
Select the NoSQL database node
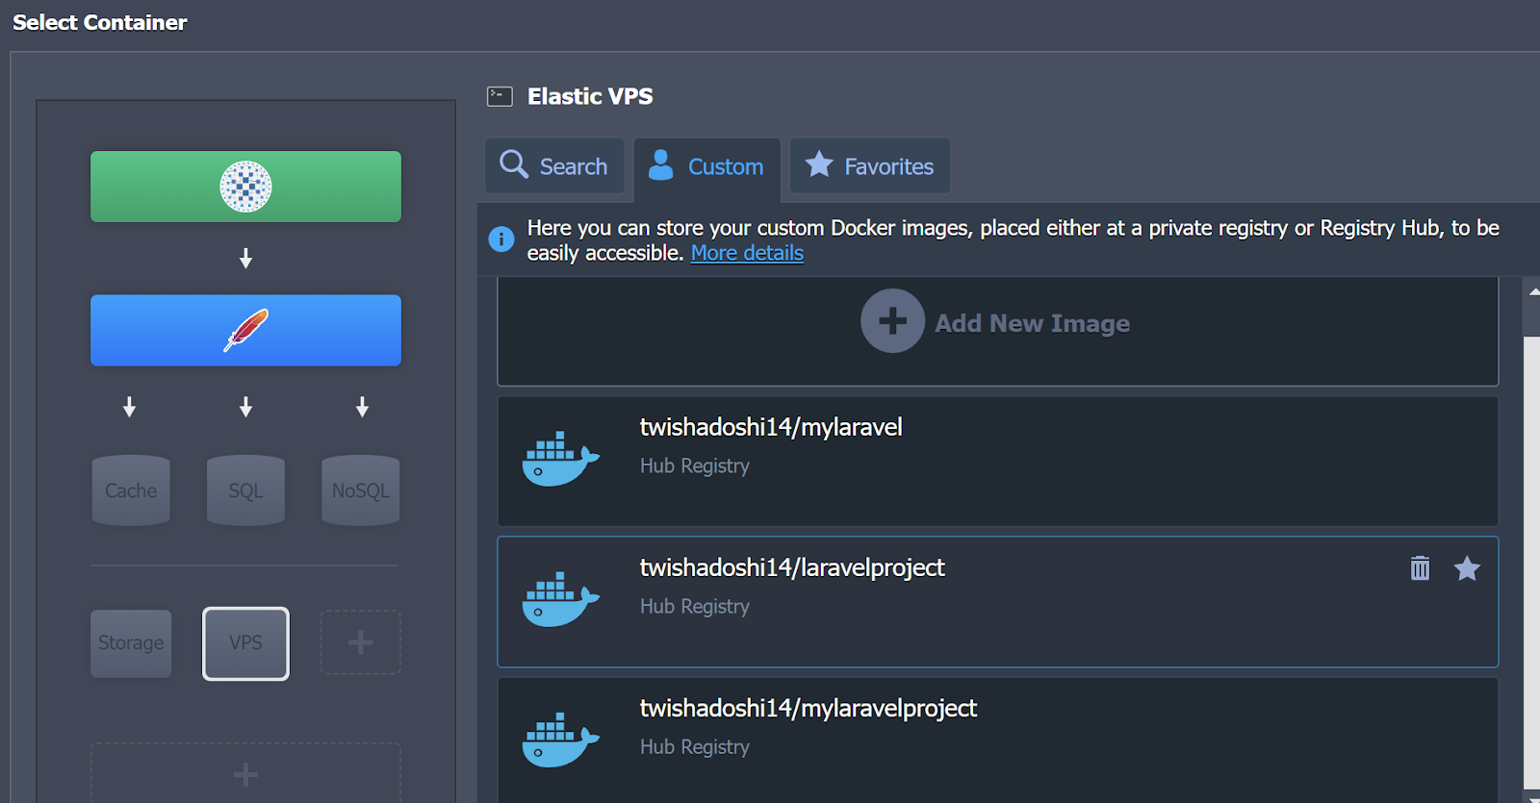pyautogui.click(x=360, y=490)
